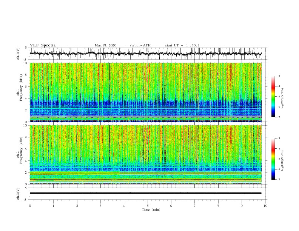Click time axis tick label "3"
The width and height of the screenshot is (299, 231).
[x=100, y=206]
